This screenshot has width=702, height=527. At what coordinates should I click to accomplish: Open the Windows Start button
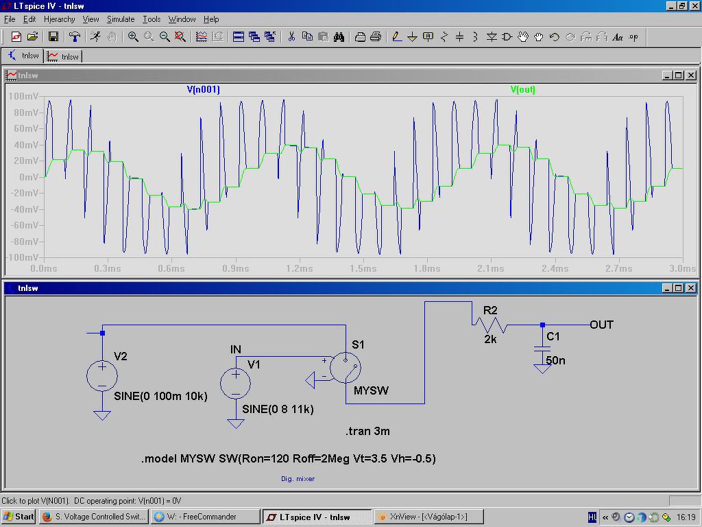(19, 517)
